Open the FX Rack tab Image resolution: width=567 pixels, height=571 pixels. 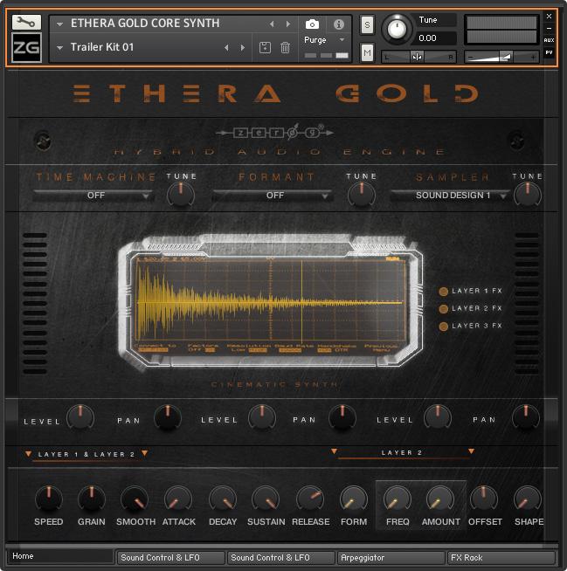click(501, 558)
